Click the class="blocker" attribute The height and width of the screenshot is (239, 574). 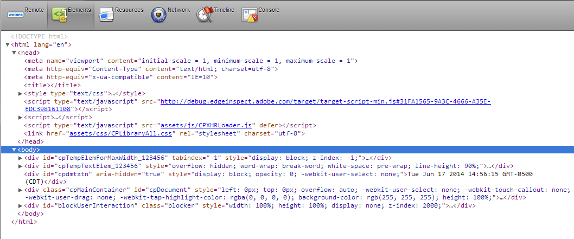(169, 206)
